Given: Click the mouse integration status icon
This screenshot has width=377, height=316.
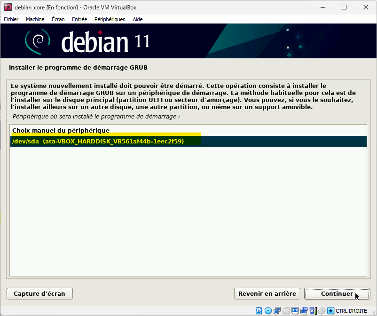Looking at the screenshot, I should point(322,310).
